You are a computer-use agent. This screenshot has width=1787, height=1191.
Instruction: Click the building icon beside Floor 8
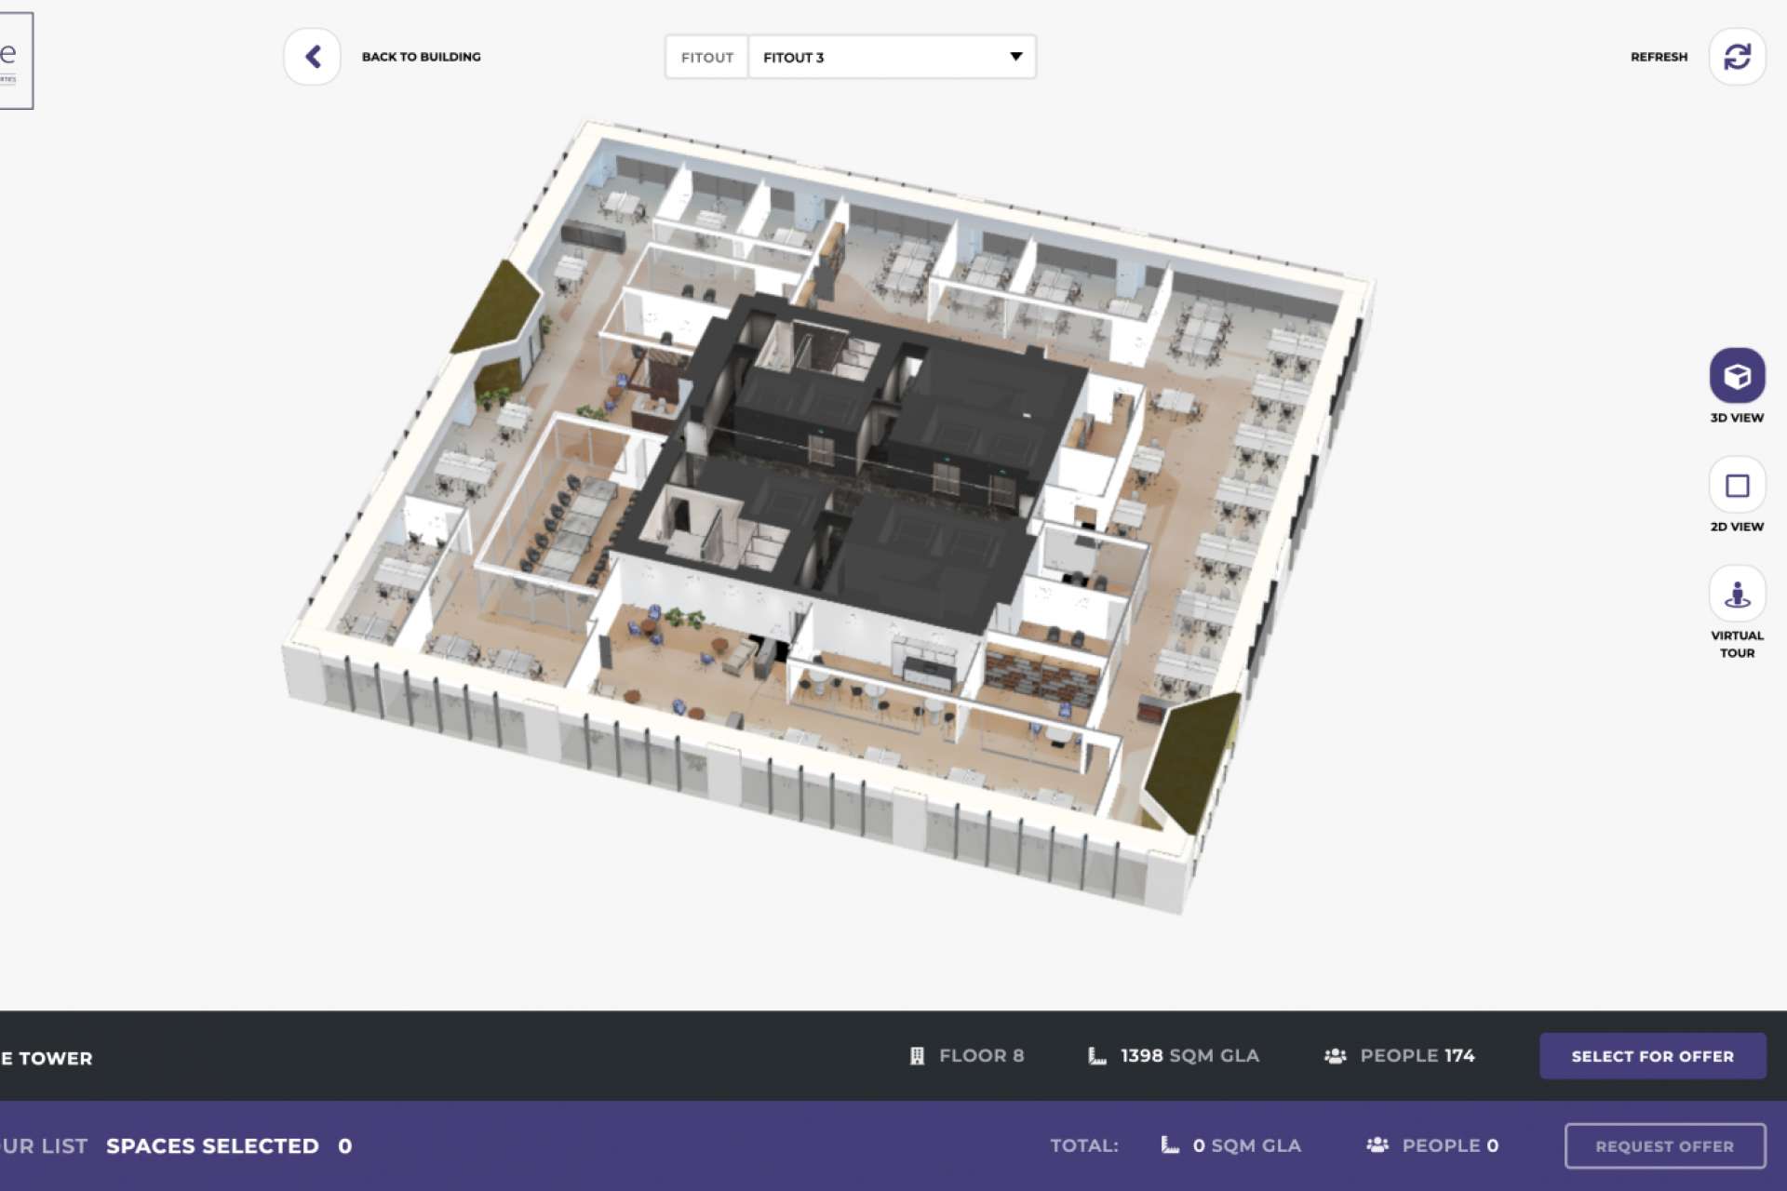point(917,1056)
